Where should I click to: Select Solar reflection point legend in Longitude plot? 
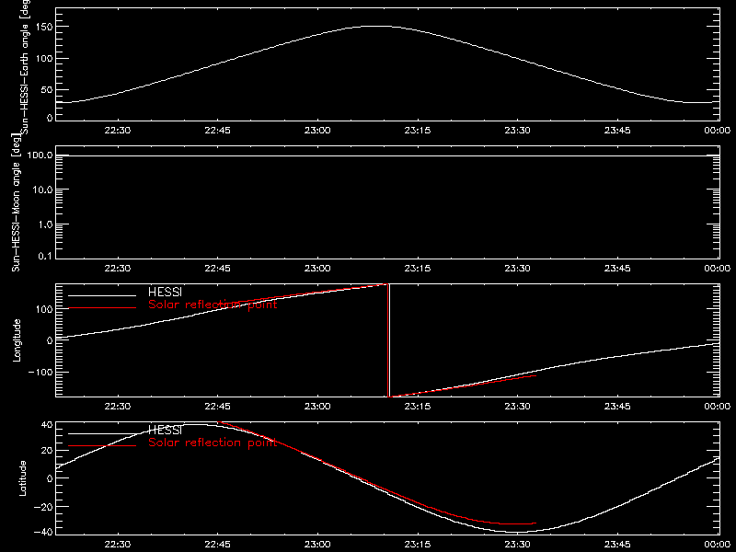tap(213, 305)
